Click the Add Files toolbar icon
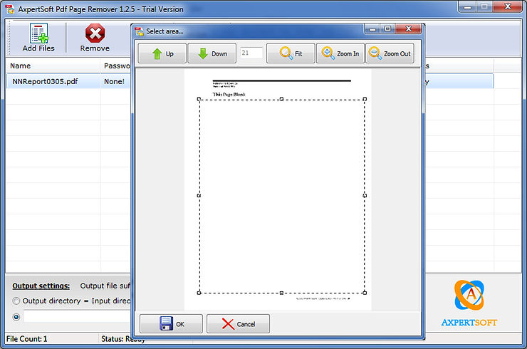Screen dimensions: 527x349 38,37
